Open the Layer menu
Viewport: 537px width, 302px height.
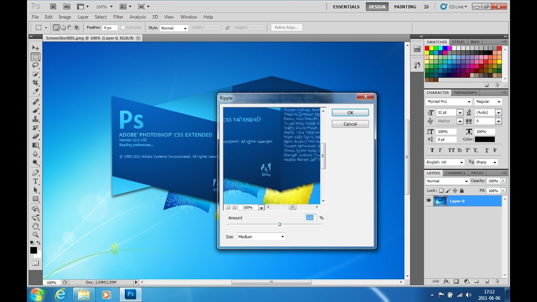point(83,17)
